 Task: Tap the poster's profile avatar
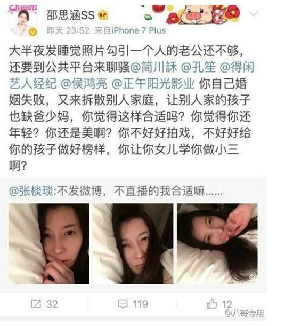(x=23, y=21)
